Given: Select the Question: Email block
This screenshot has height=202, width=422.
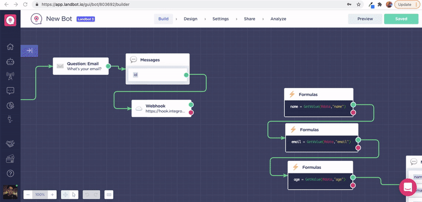Looking at the screenshot, I should pyautogui.click(x=81, y=66).
